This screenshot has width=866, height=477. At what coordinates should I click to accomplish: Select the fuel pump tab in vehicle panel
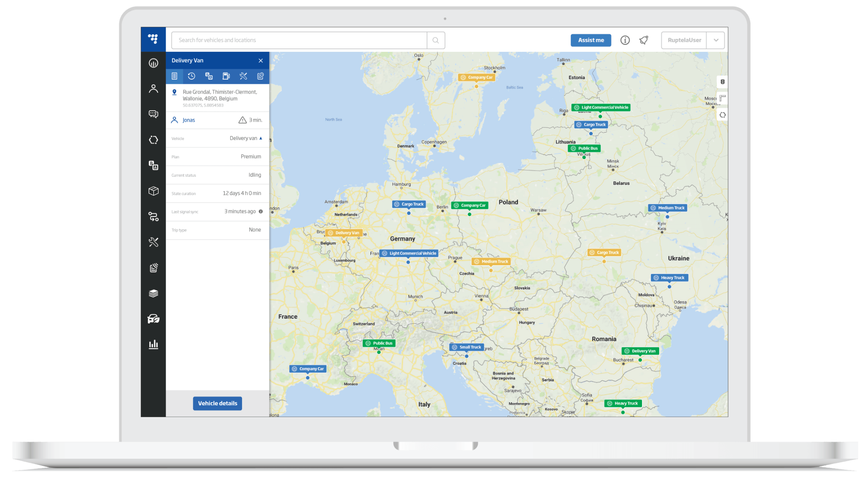(226, 76)
